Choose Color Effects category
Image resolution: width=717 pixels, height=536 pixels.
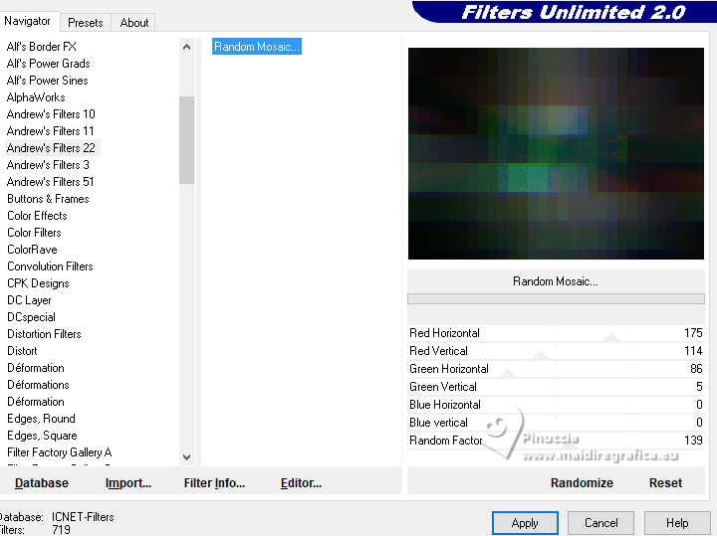pos(37,216)
